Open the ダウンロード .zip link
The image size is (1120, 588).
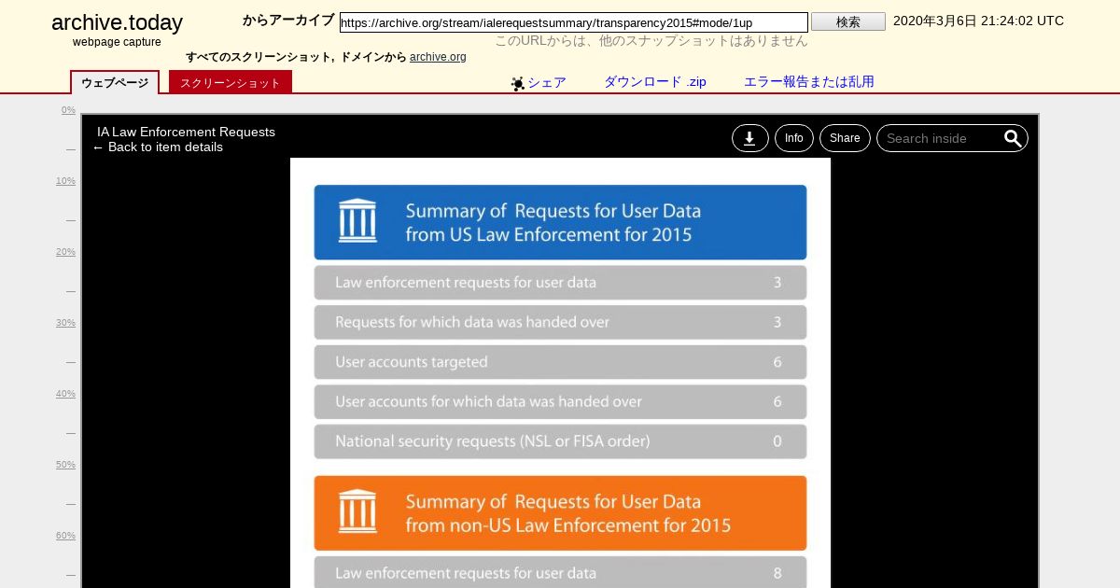click(655, 82)
